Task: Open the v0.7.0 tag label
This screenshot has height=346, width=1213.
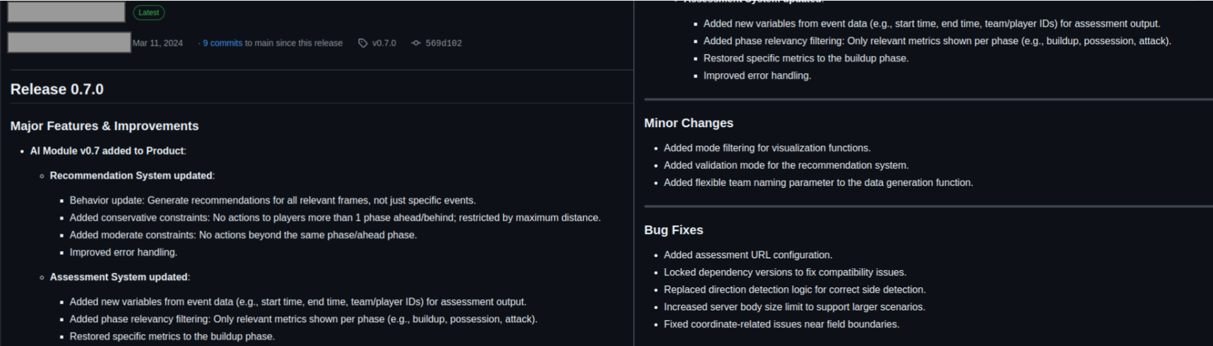Action: click(384, 43)
